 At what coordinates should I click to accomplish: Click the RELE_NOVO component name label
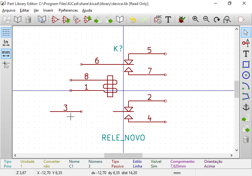(x=123, y=138)
